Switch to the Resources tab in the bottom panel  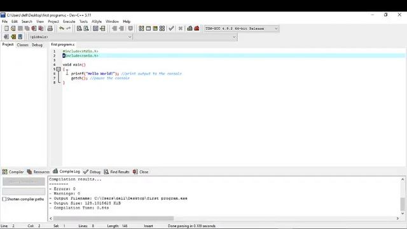click(x=38, y=172)
